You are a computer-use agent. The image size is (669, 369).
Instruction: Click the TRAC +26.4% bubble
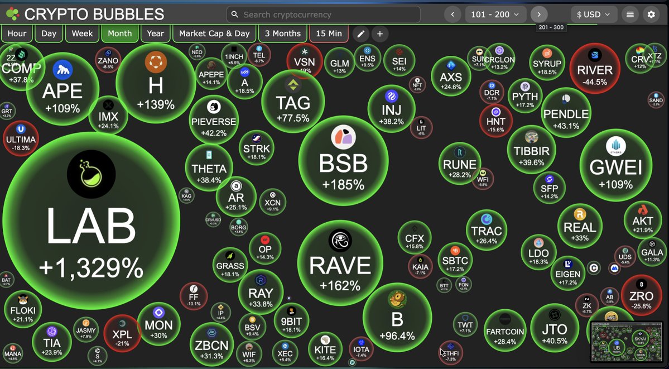point(487,230)
